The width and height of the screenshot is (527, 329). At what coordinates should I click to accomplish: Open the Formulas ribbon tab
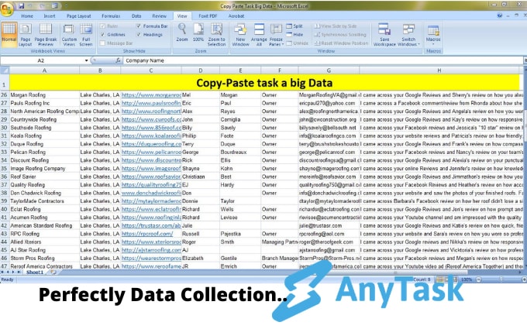coord(111,15)
